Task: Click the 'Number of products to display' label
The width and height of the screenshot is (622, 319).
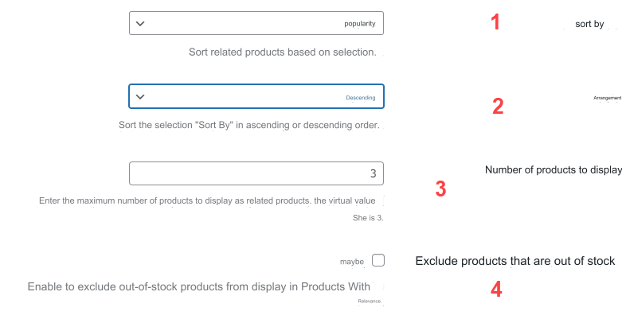Action: click(x=554, y=169)
